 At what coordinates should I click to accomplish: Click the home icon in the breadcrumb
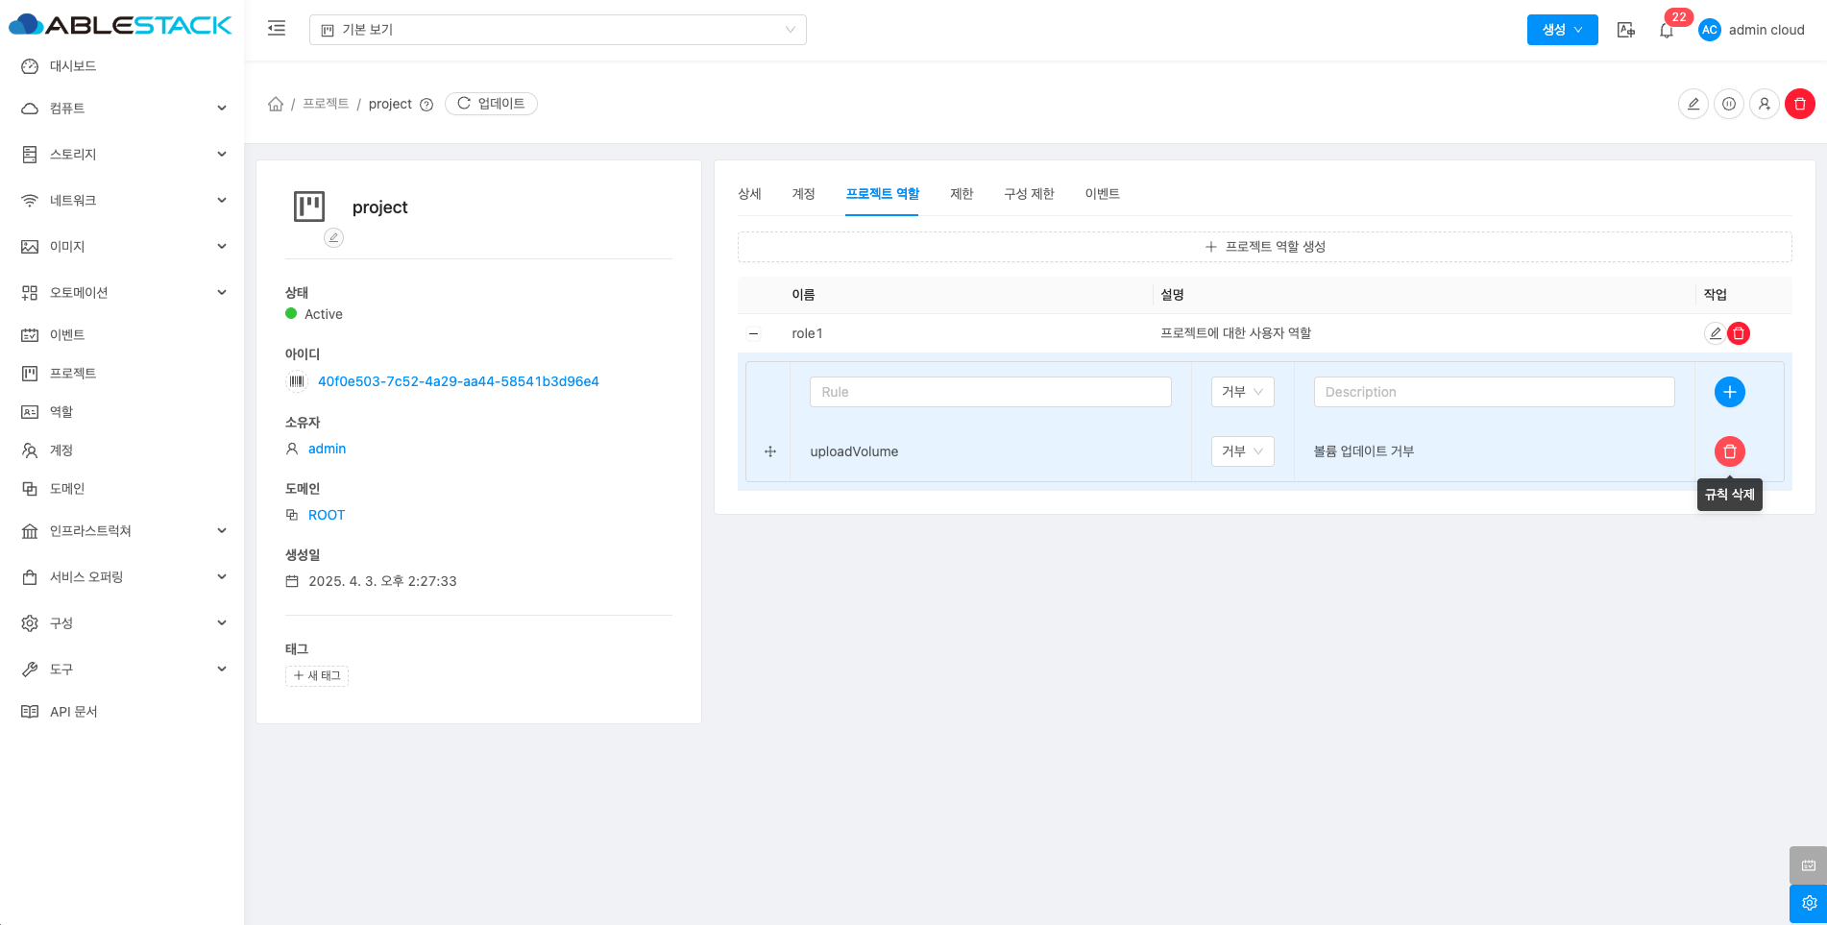coord(276,104)
